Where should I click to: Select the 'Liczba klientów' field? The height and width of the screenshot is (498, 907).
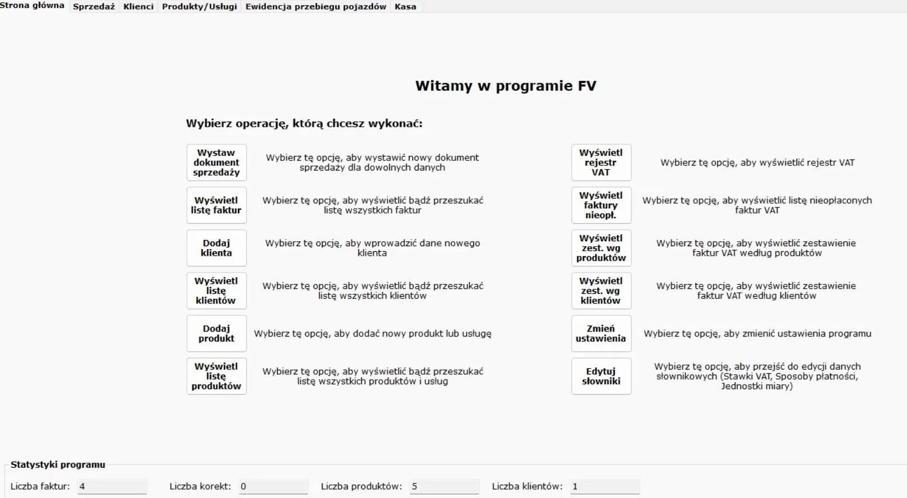tap(604, 486)
